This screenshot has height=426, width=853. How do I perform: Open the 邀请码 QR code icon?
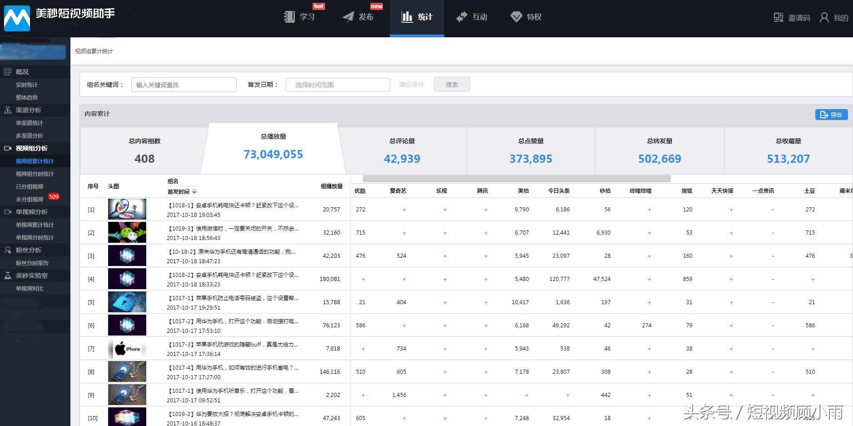(x=778, y=18)
